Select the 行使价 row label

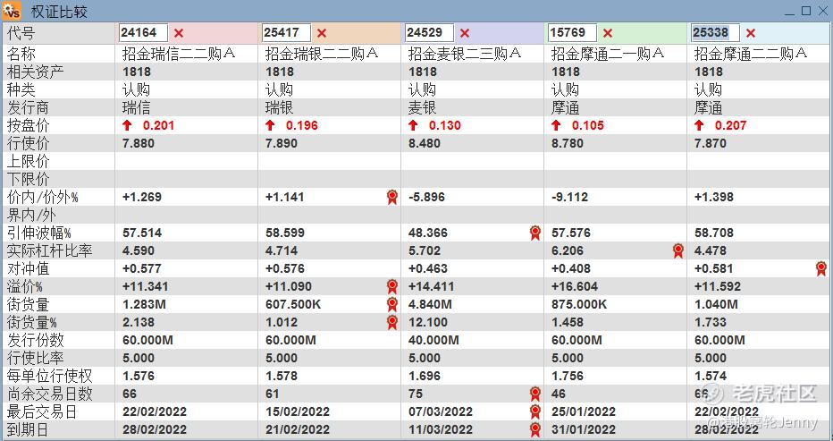coord(29,144)
